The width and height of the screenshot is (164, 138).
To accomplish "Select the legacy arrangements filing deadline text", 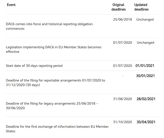I will point(52,106).
